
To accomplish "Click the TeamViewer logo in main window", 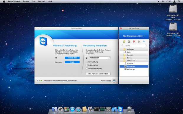I will (x=43, y=41).
